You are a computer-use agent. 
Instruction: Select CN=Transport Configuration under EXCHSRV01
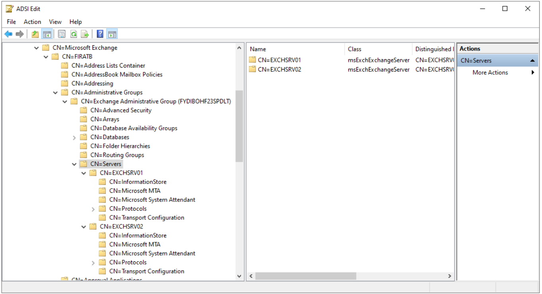147,217
